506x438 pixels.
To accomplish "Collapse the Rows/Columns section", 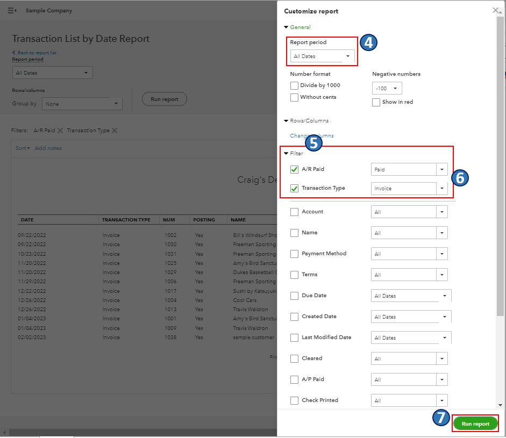I will [286, 121].
